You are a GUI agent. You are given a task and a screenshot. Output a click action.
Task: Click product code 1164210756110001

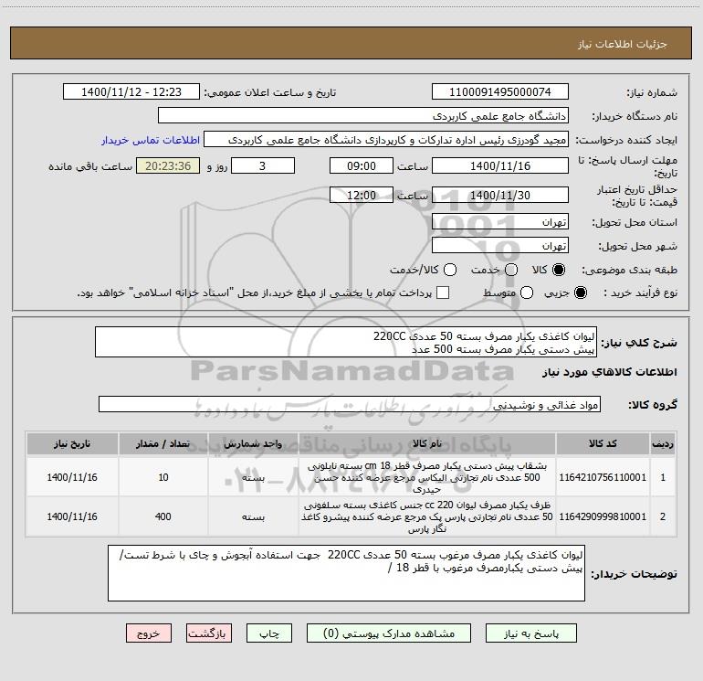(603, 477)
